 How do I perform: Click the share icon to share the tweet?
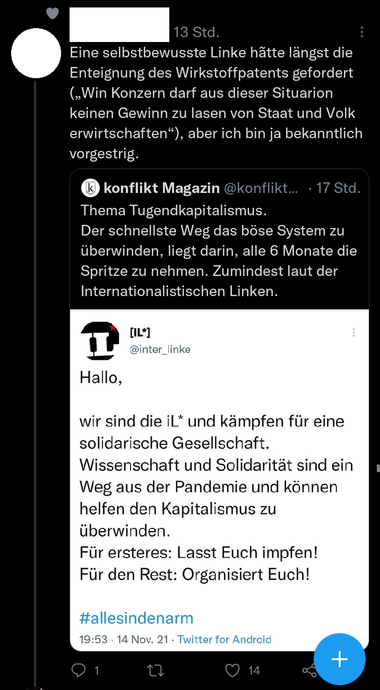(x=309, y=670)
